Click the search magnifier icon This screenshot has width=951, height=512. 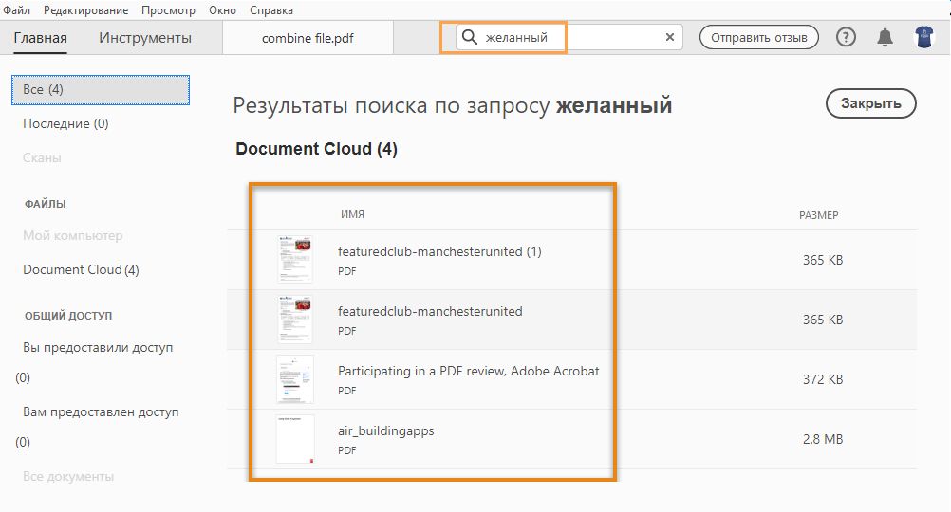pos(470,38)
